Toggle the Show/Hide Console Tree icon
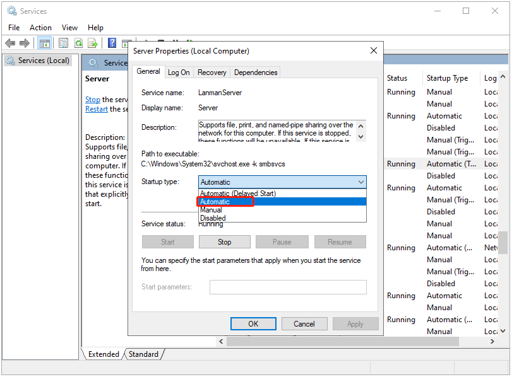This screenshot has height=377, width=512. 44,43
